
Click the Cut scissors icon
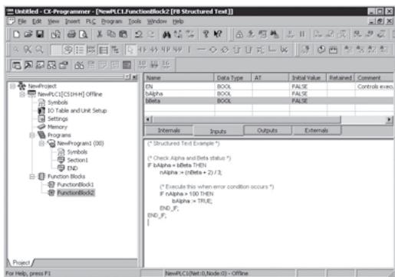pyautogui.click(x=100, y=34)
